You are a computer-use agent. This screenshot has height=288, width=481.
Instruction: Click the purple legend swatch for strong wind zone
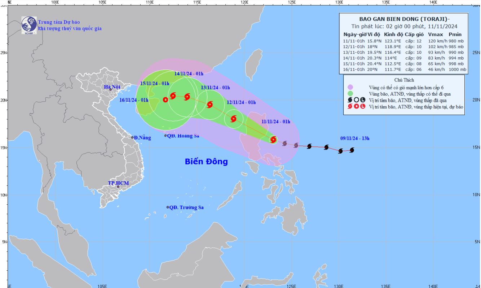coord(350,87)
